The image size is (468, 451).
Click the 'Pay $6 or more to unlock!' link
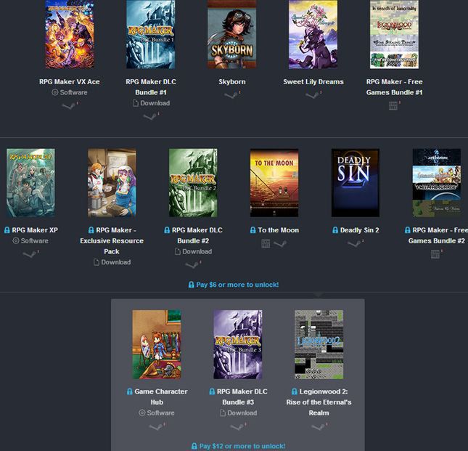[x=234, y=285]
